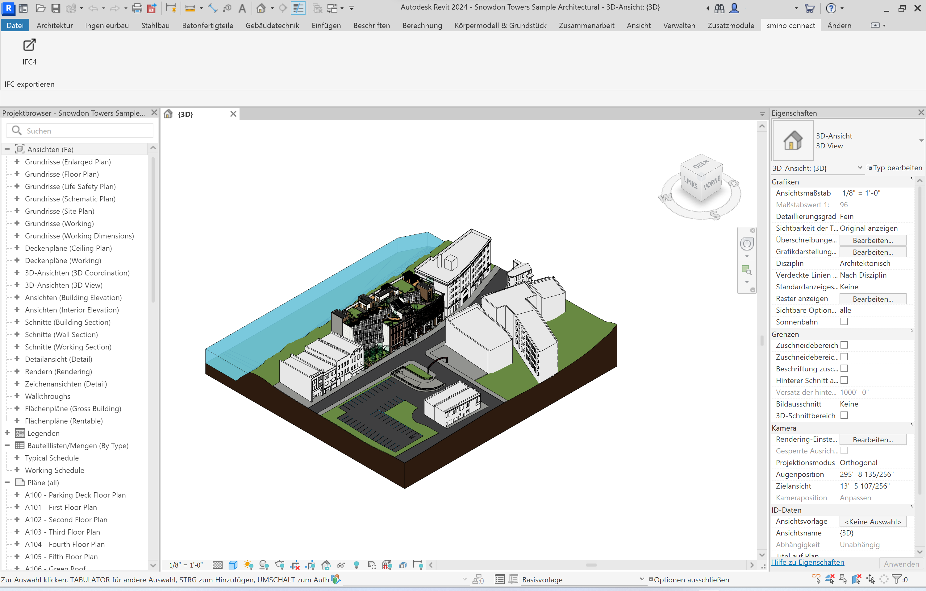Expand the Grundrisse (Floor Plan) tree node

(x=17, y=174)
